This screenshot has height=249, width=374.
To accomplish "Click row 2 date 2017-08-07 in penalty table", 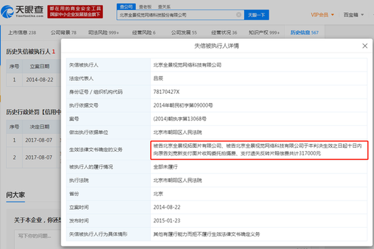I will tap(39, 157).
